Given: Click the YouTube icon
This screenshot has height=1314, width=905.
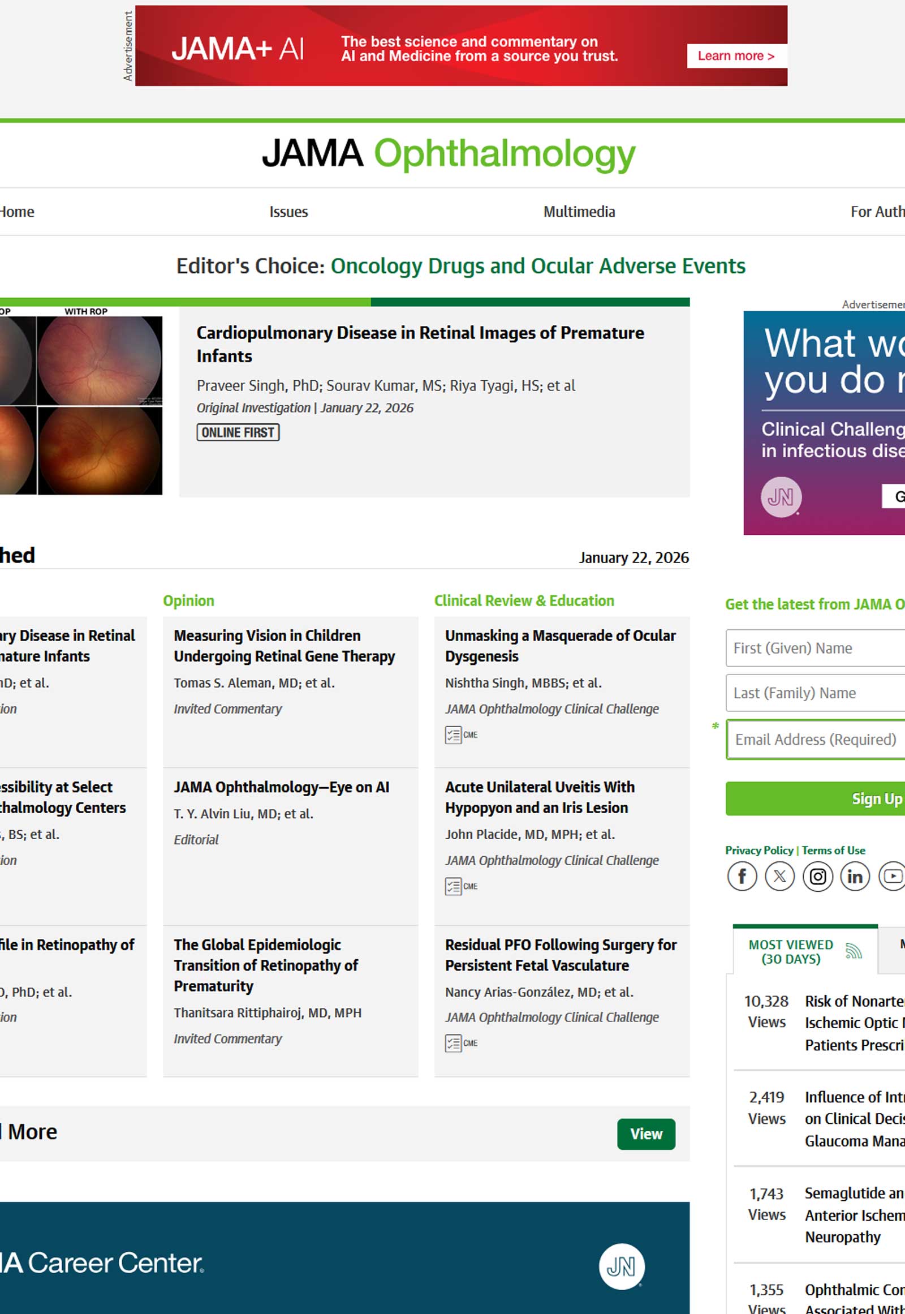Looking at the screenshot, I should pyautogui.click(x=892, y=877).
